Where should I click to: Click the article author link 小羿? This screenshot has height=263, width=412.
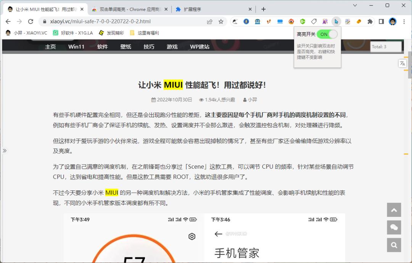(252, 100)
